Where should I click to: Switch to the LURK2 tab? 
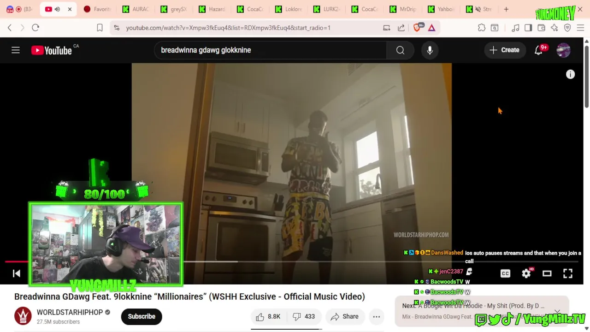click(327, 9)
